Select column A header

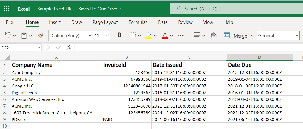56,57
